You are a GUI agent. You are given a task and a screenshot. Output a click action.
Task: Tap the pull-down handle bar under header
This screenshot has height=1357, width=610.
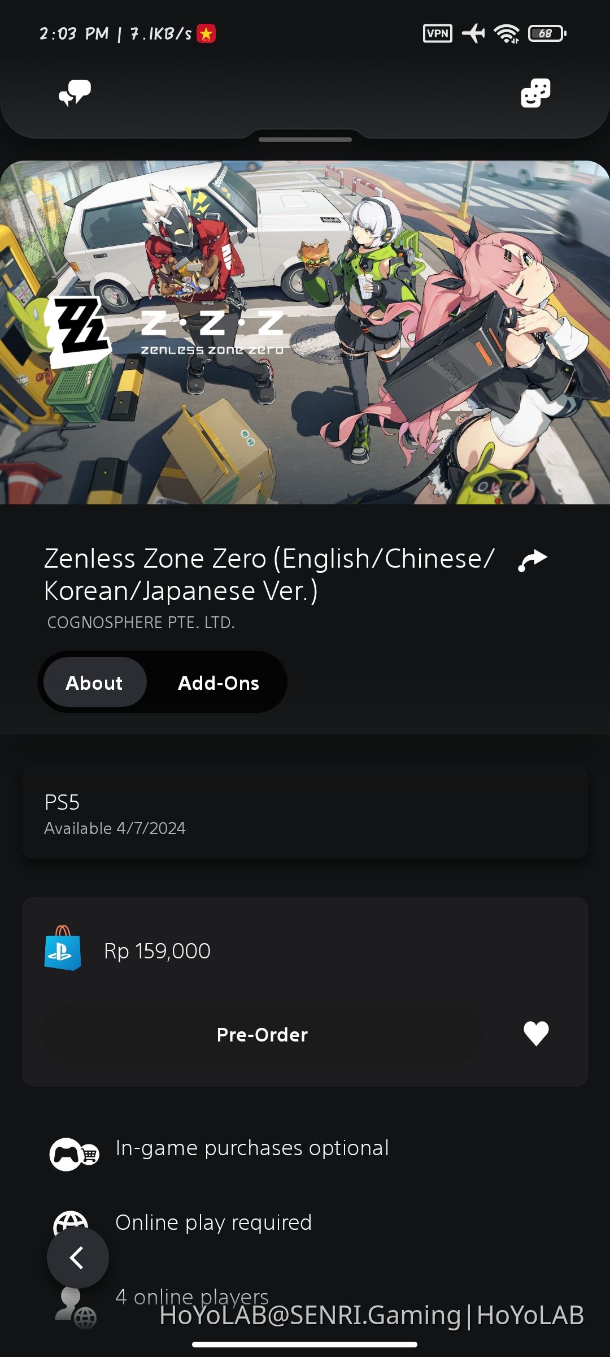coord(305,139)
